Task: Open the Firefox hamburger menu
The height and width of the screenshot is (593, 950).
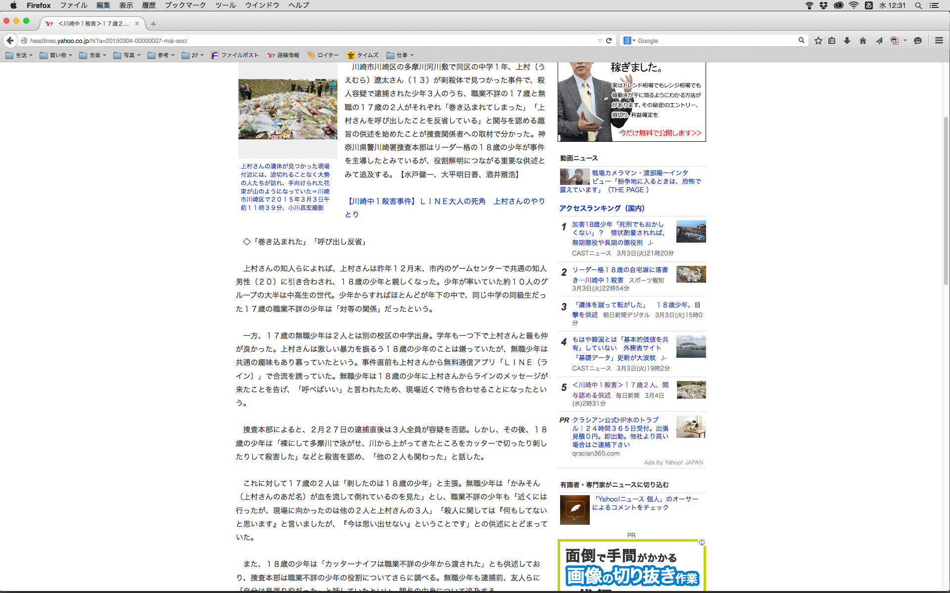Action: [x=939, y=41]
